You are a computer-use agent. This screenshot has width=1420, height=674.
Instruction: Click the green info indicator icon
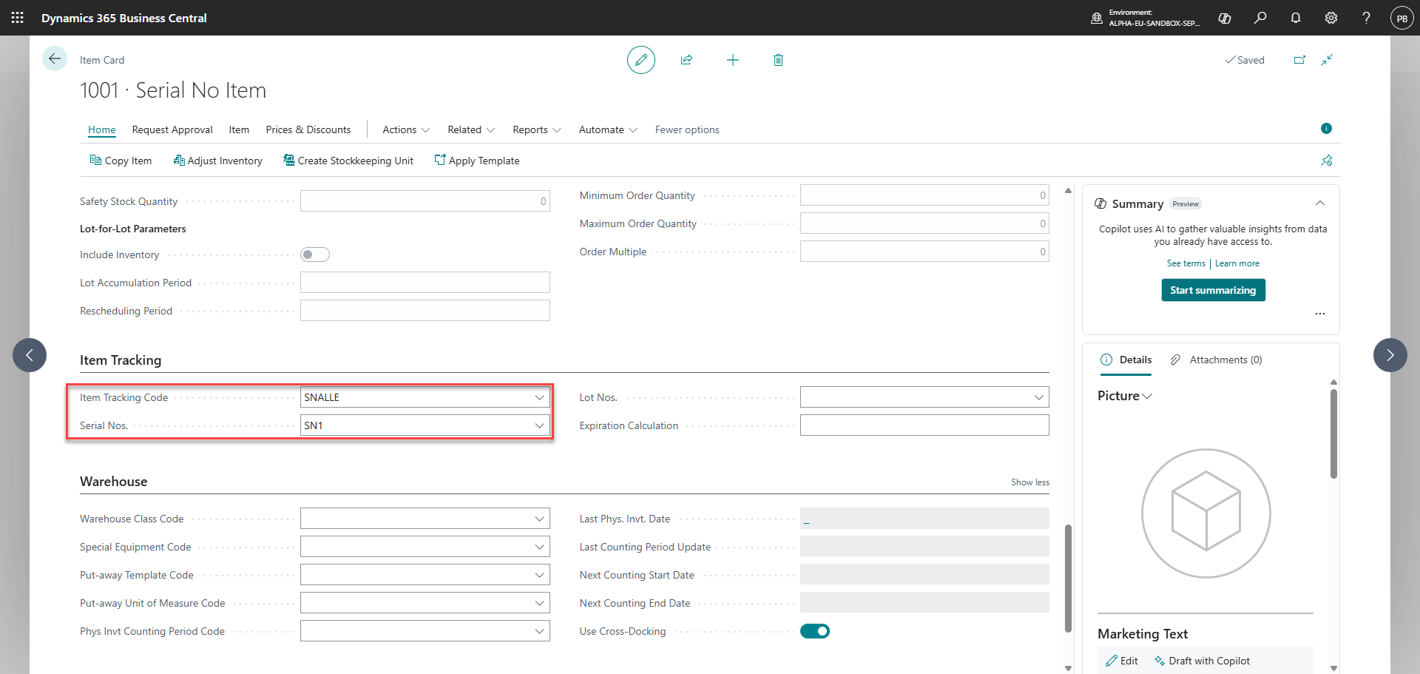[x=1326, y=129]
